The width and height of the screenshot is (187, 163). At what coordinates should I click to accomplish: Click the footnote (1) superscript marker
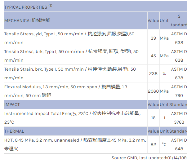[50, 6]
